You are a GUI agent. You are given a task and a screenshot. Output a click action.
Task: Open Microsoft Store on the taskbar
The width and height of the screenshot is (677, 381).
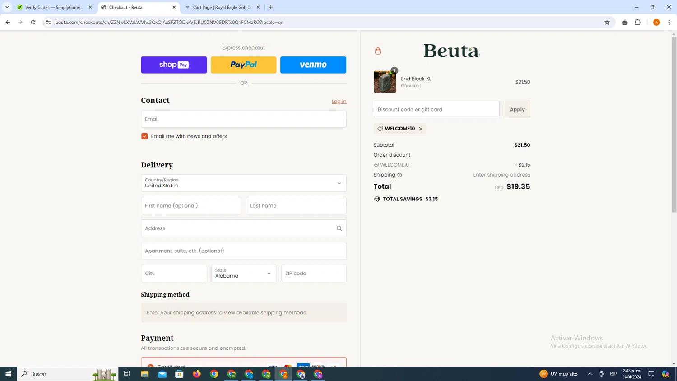coord(179,374)
